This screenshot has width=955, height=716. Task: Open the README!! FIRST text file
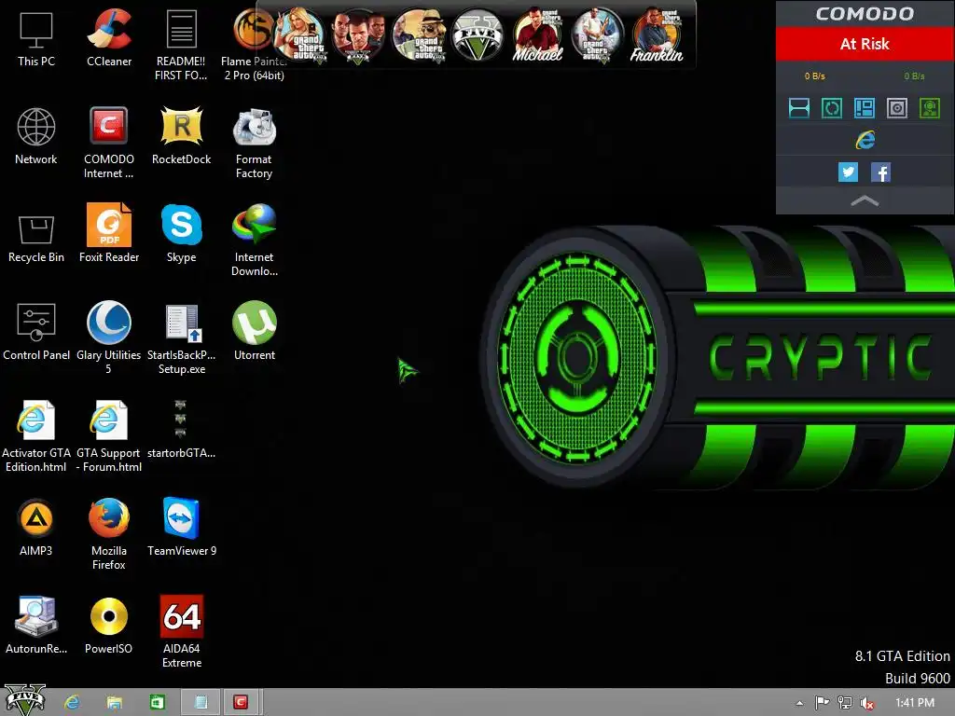click(x=181, y=46)
